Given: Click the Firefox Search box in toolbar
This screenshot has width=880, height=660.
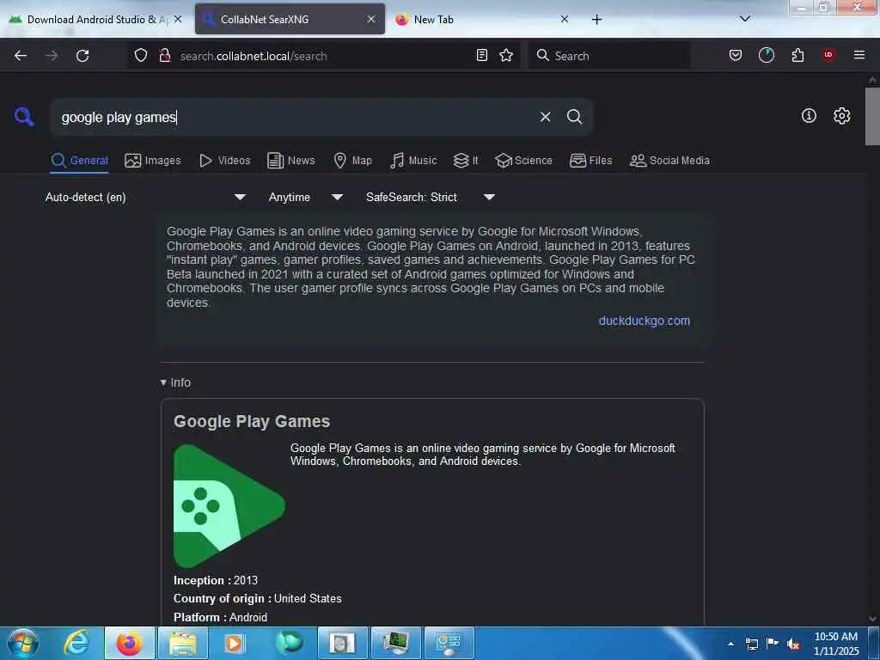Looking at the screenshot, I should click(609, 56).
